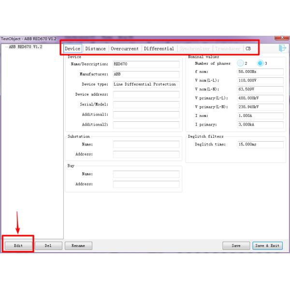
Task: Click the Device address field
Action: click(x=146, y=95)
